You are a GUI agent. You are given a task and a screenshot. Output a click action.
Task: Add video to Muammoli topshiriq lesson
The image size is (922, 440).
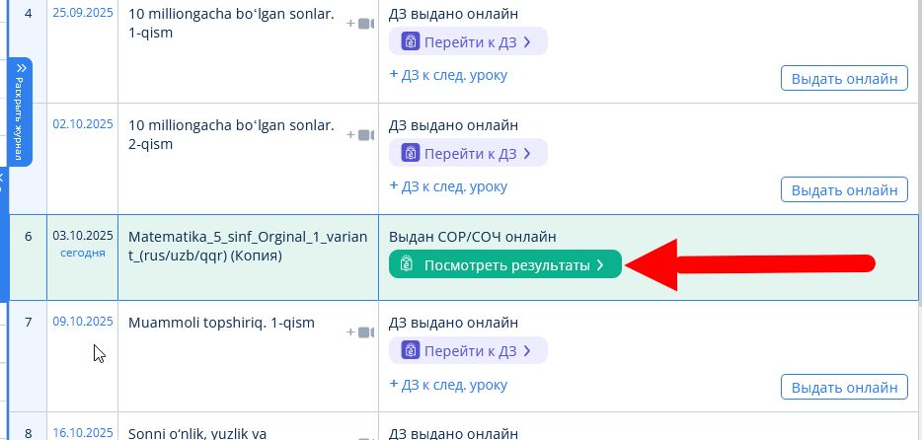pos(360,332)
